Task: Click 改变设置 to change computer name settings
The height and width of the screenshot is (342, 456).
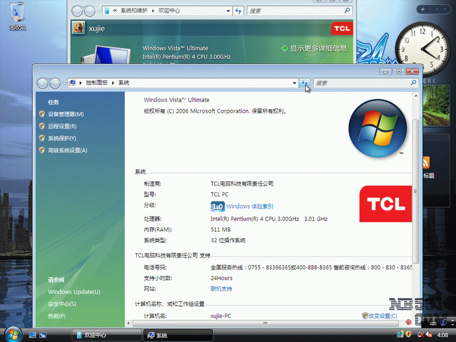Action: (382, 316)
